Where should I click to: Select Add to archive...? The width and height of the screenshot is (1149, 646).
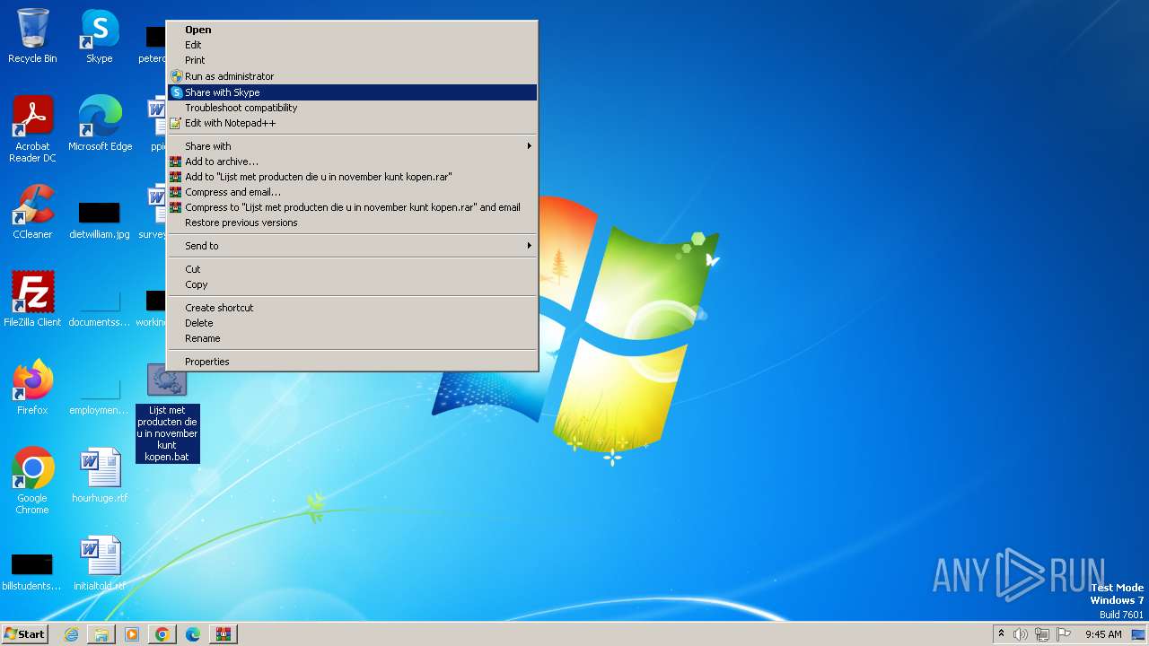[352, 161]
